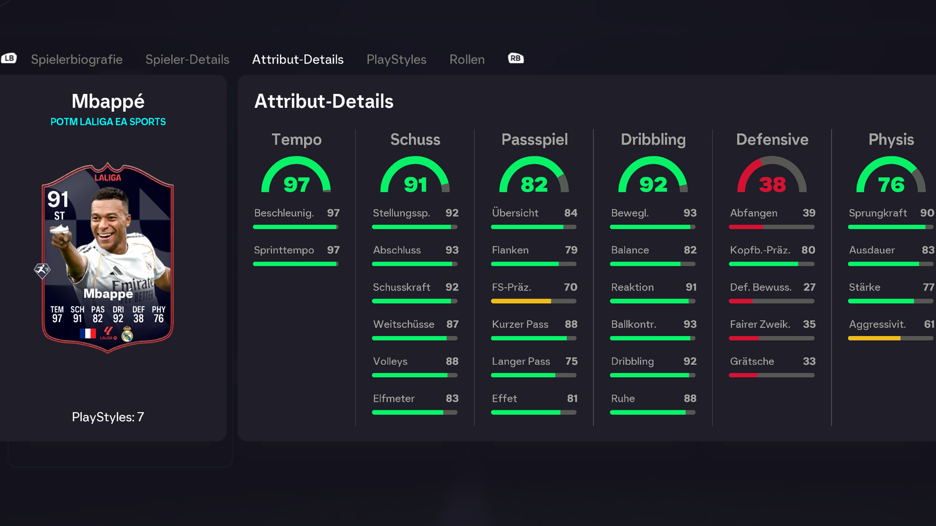The height and width of the screenshot is (526, 936).
Task: Click the POTM LALIGA EA SPORTS label
Action: [108, 122]
